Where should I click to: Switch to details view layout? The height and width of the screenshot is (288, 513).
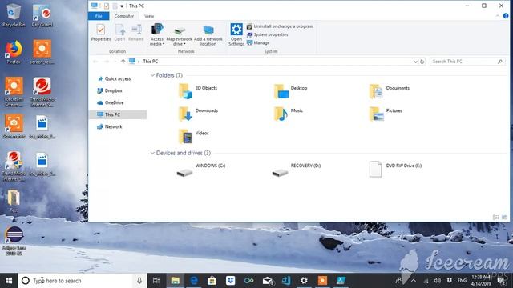[x=496, y=218]
